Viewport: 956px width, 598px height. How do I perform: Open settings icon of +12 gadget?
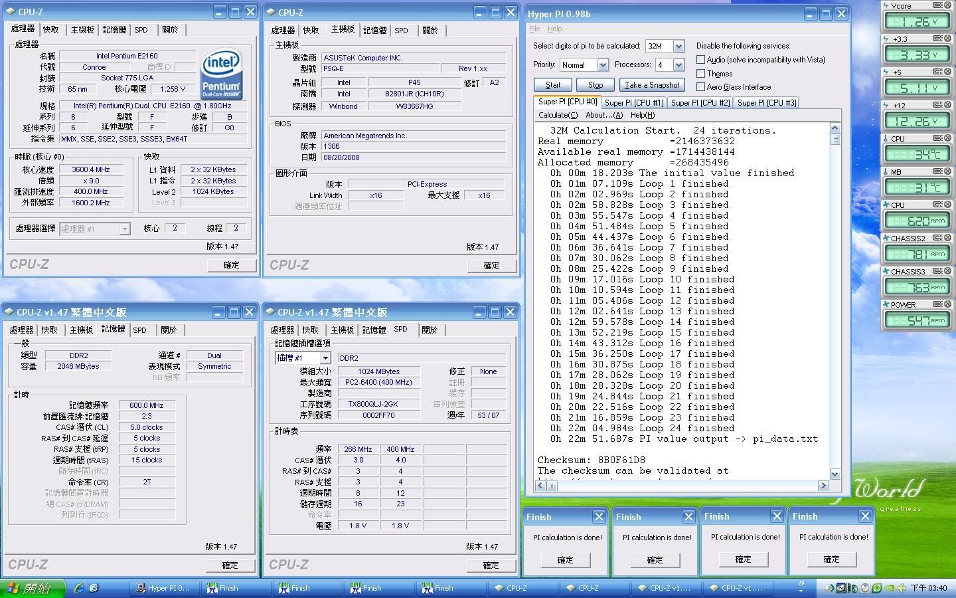pyautogui.click(x=937, y=105)
